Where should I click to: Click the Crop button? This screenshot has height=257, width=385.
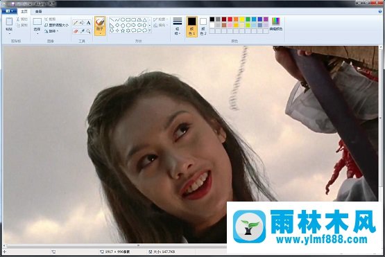coord(50,19)
